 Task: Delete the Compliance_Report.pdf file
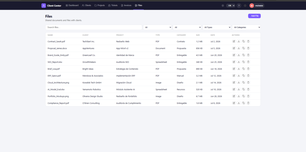point(248,103)
